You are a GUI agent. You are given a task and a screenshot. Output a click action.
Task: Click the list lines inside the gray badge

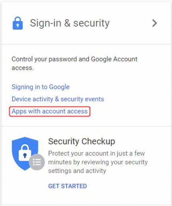click(37, 162)
